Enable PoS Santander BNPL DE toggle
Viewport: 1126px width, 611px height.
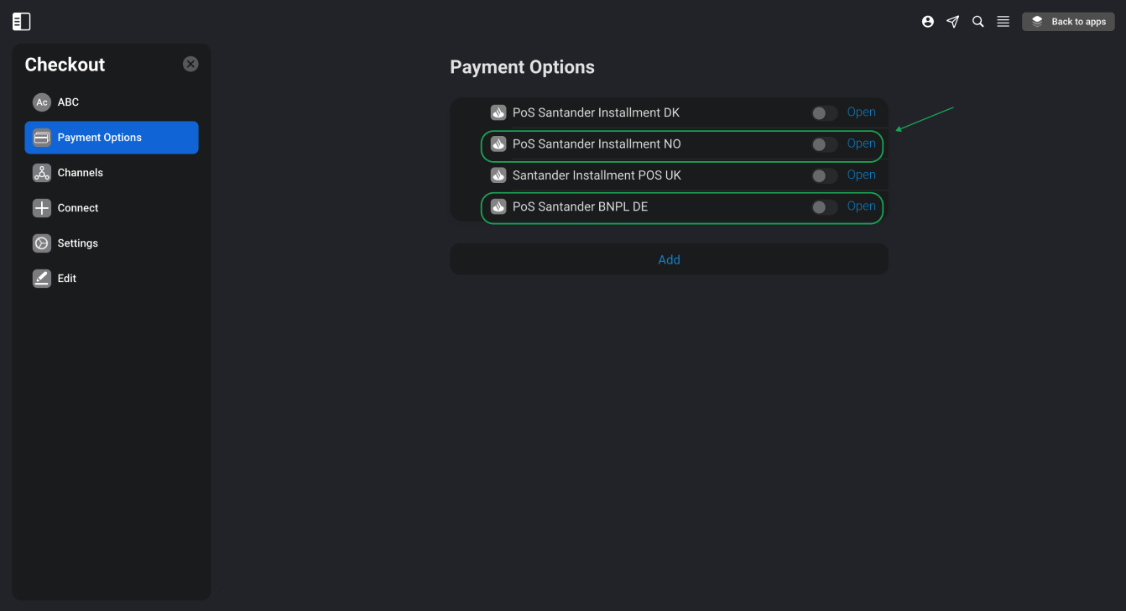(824, 207)
